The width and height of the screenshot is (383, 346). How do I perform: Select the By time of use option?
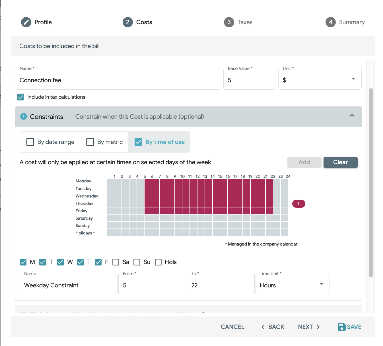159,142
